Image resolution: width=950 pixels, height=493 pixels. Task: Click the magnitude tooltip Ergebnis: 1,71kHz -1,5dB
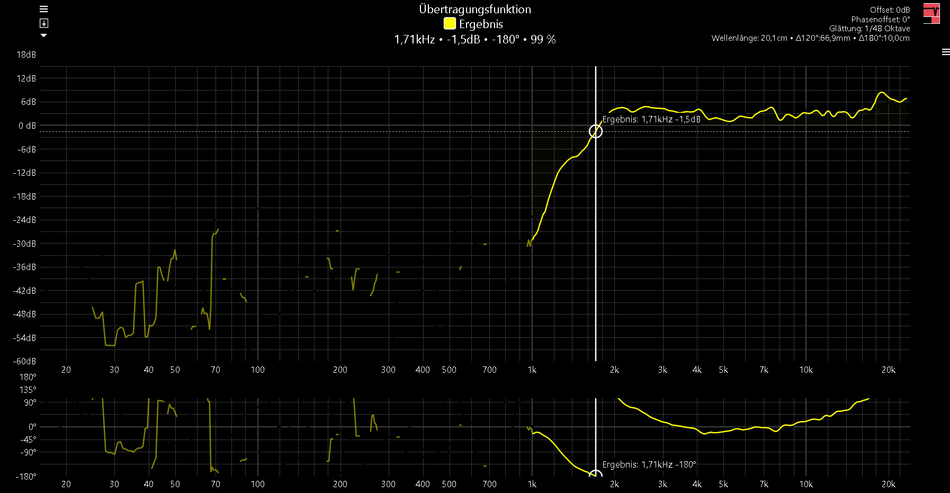tap(651, 120)
